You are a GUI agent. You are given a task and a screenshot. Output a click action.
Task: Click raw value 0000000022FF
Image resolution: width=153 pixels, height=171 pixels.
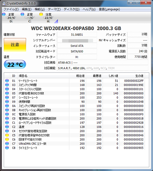[134, 81]
